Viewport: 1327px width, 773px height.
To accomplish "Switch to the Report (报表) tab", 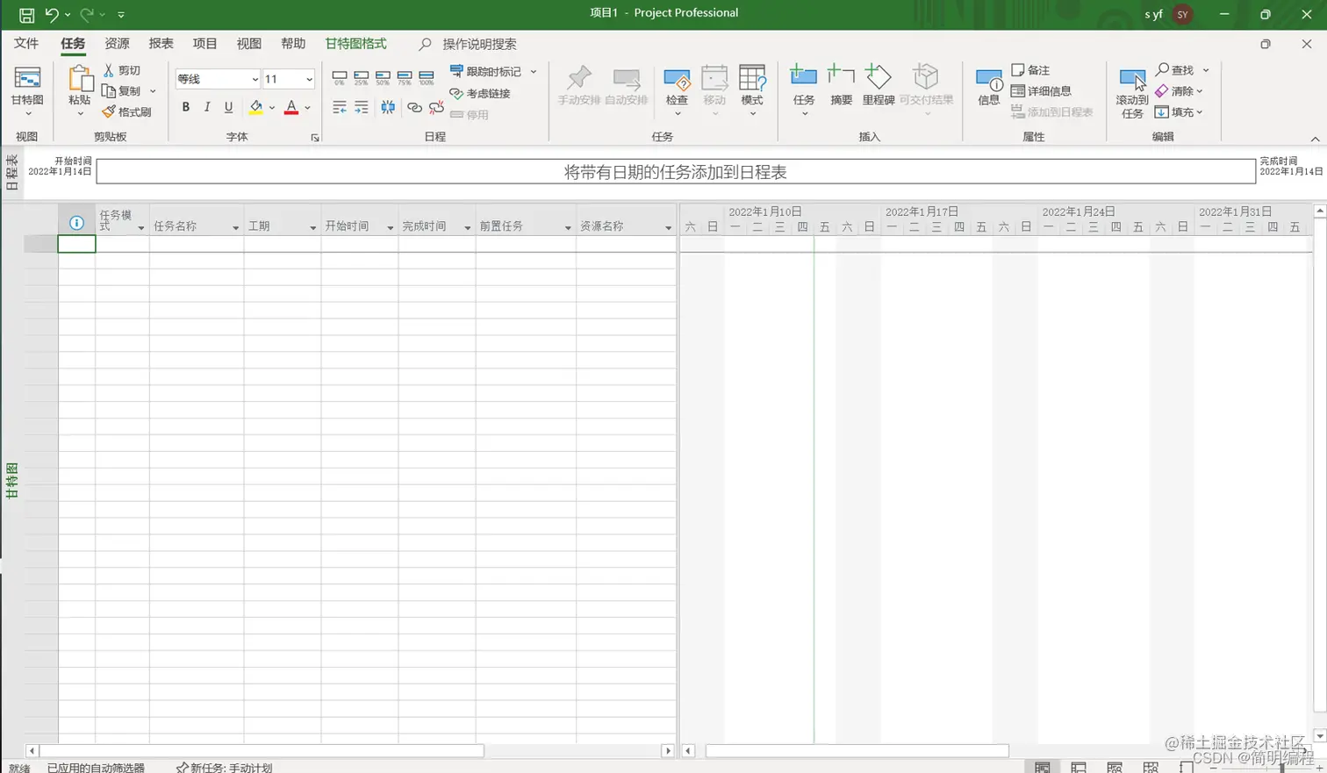I will (161, 44).
